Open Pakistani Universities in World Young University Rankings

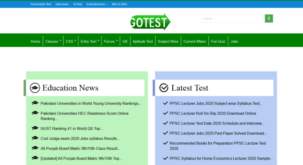coord(91,103)
